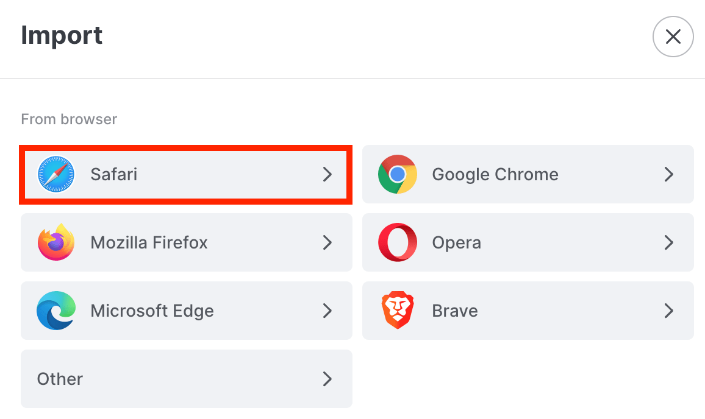The width and height of the screenshot is (705, 419).
Task: Expand the Safari import options chevron
Action: point(328,174)
